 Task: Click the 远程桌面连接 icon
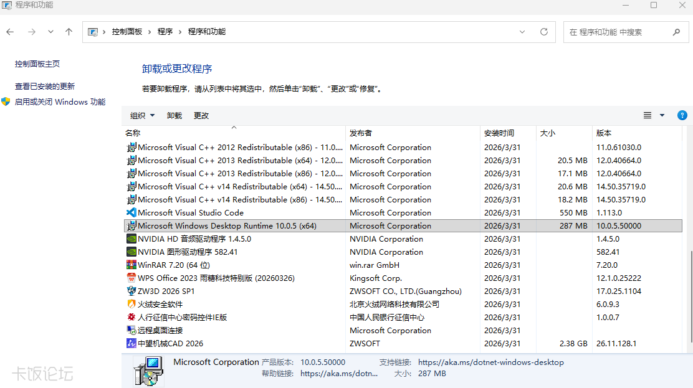(131, 330)
